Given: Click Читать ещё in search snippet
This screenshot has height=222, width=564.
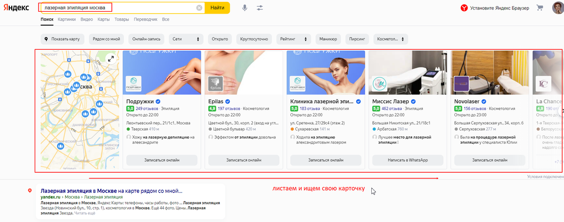Looking at the screenshot, I should click(x=85, y=213).
